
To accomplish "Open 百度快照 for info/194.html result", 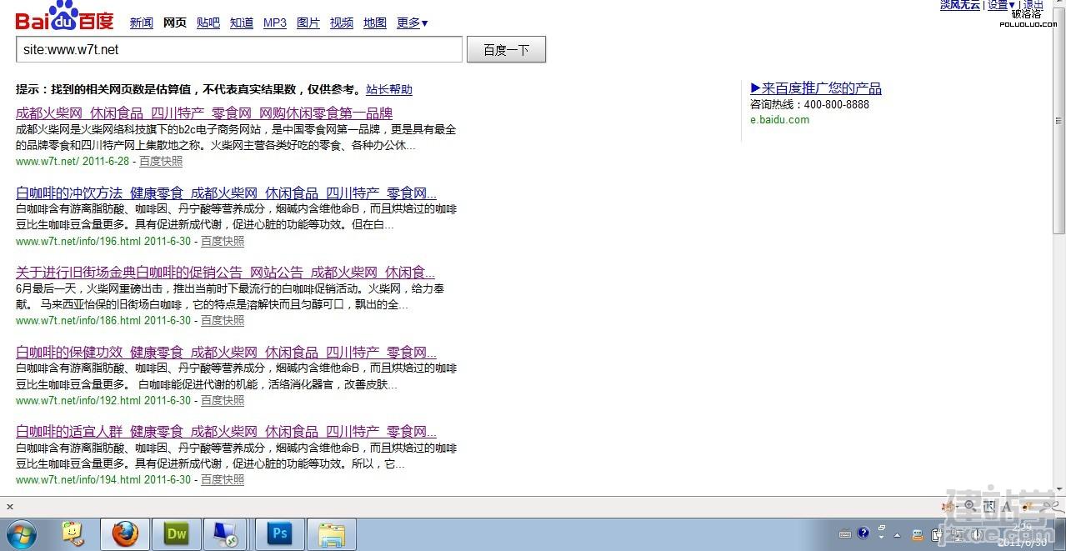I will click(223, 480).
